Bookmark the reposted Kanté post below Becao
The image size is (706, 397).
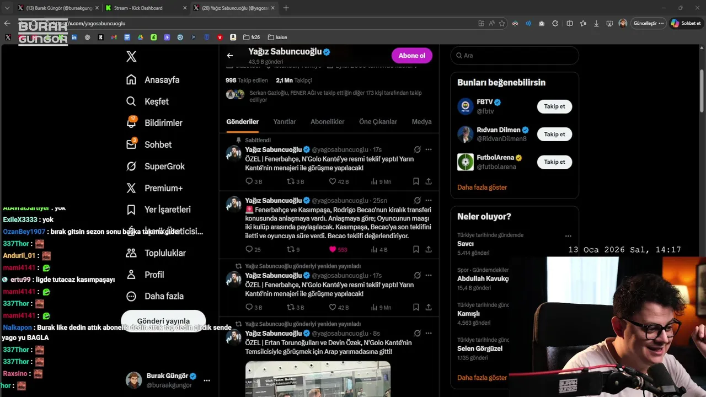click(x=416, y=307)
